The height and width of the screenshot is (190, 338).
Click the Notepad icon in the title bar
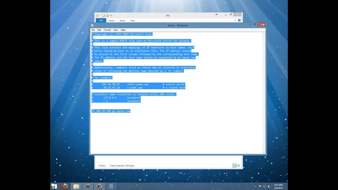(x=92, y=25)
